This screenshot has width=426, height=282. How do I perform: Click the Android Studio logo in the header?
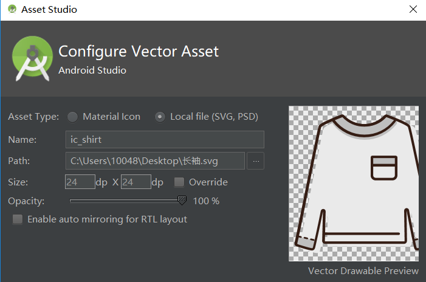point(32,58)
